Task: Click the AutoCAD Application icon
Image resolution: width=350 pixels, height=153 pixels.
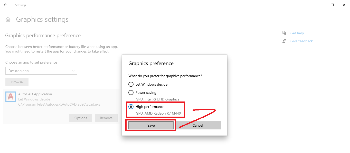Action: (10, 97)
